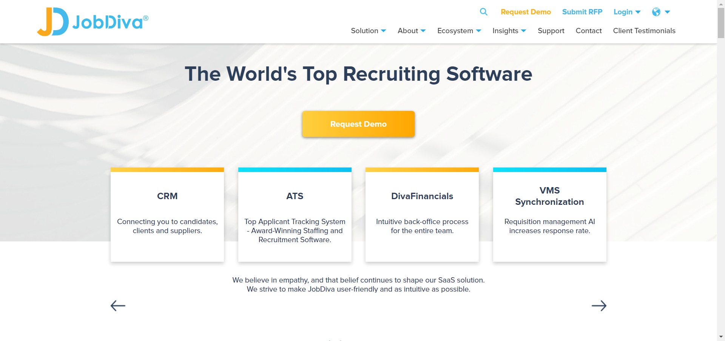Screen dimensions: 725x341
Task: Advance carousel with the right arrow
Action: pyautogui.click(x=599, y=306)
